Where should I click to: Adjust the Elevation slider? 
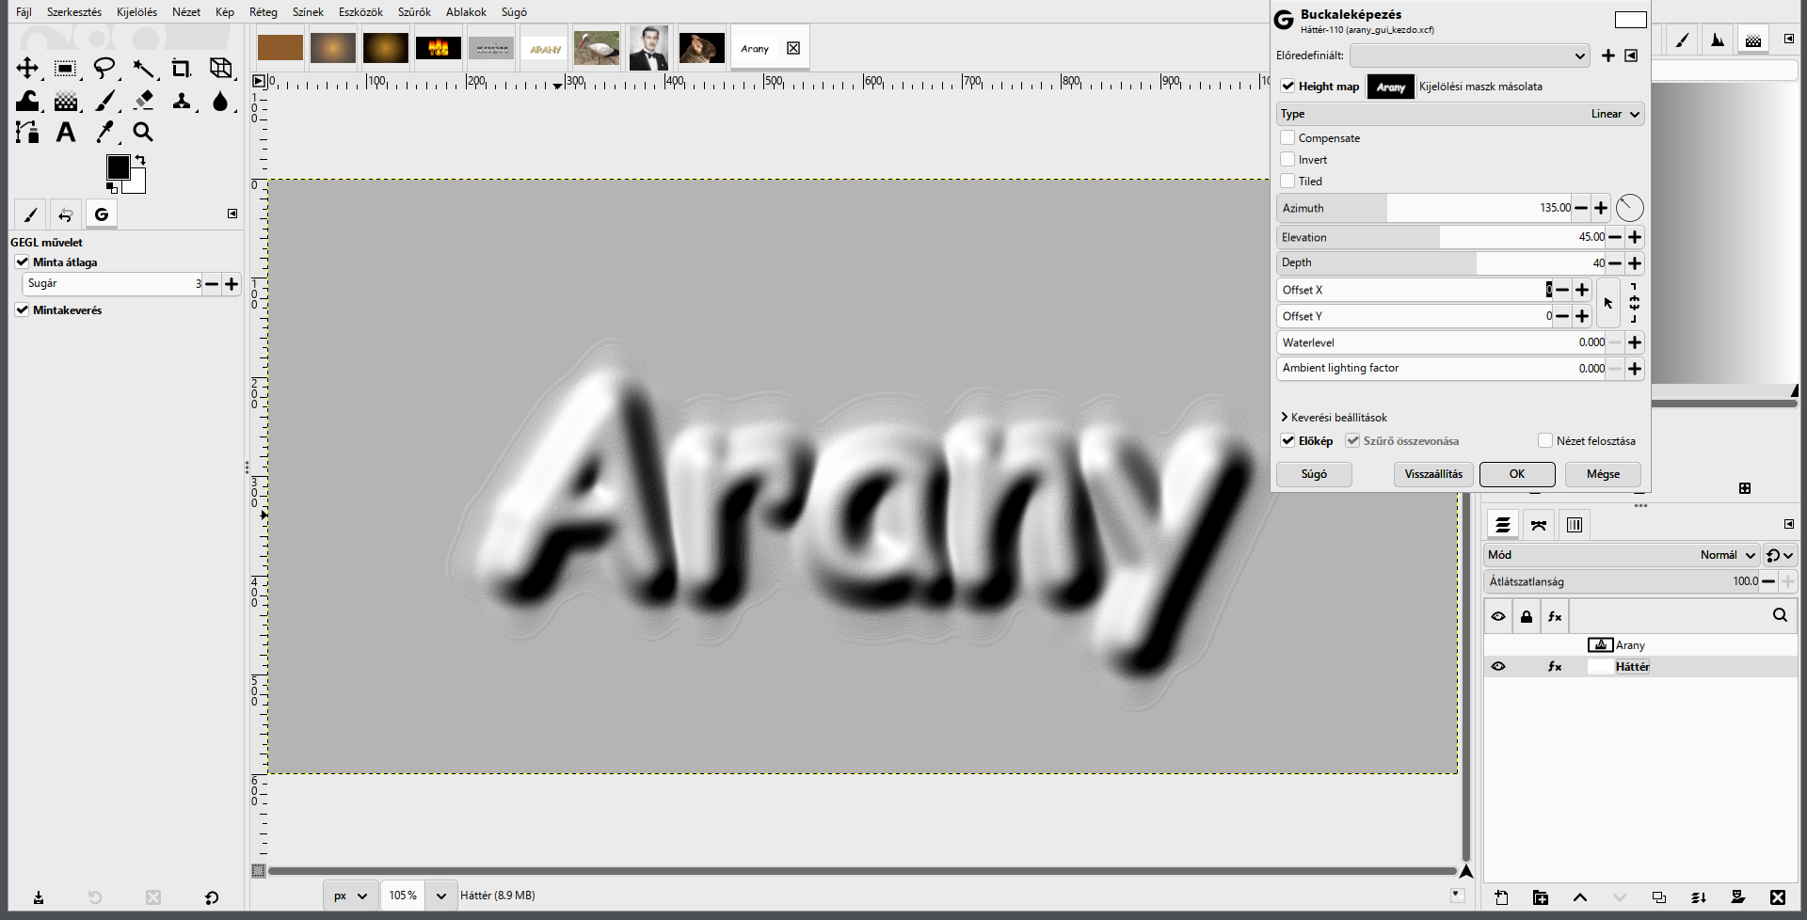1442,237
